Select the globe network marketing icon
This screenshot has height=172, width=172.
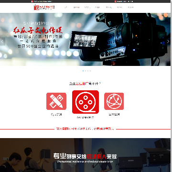pyautogui.click(x=114, y=101)
